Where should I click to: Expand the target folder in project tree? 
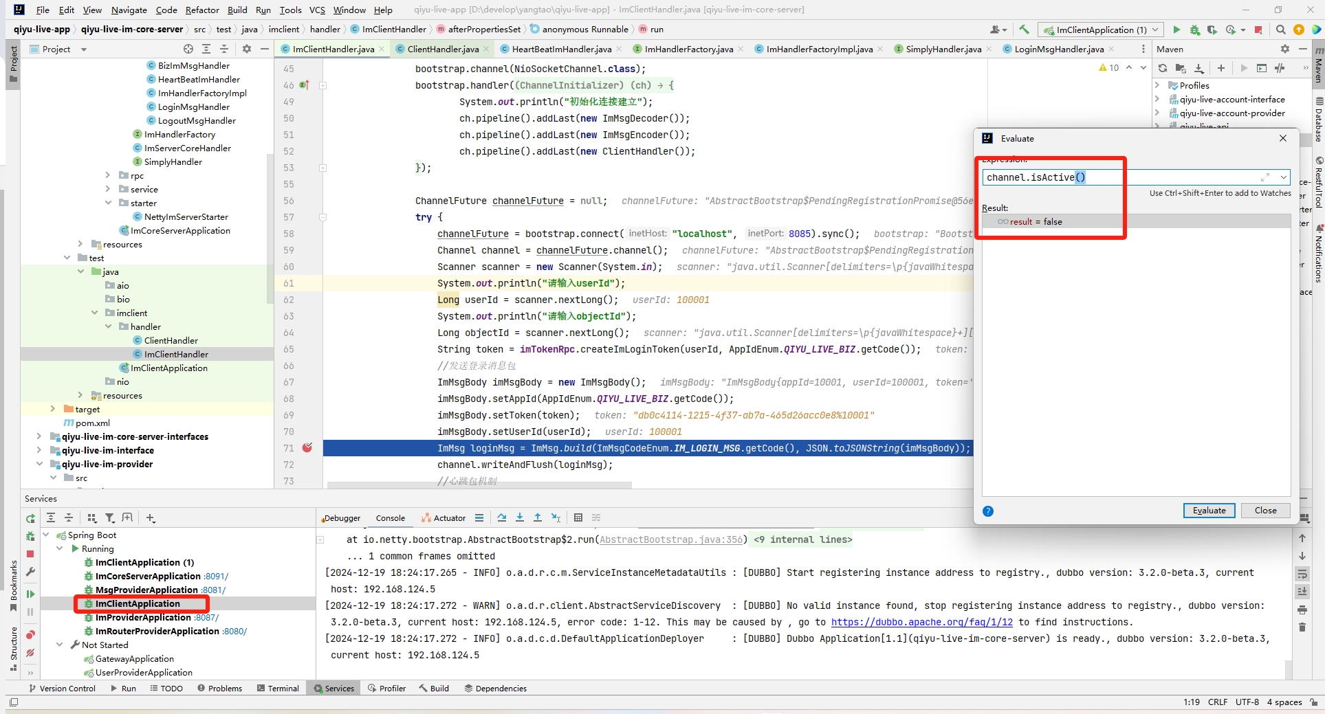(x=53, y=409)
